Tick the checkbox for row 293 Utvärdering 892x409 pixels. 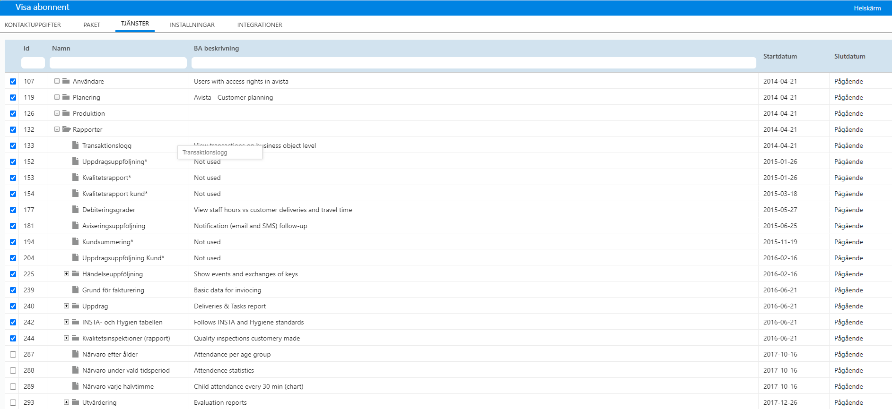tap(13, 402)
